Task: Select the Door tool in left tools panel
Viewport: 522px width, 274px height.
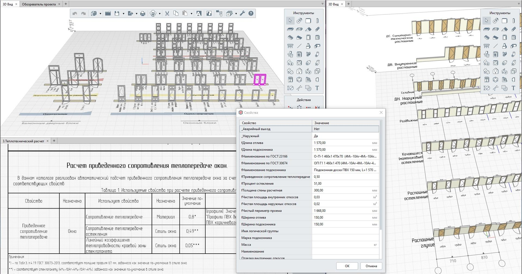Action: click(308, 37)
